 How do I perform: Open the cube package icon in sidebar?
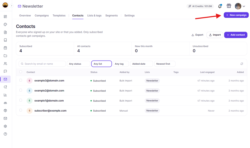pos(5,111)
